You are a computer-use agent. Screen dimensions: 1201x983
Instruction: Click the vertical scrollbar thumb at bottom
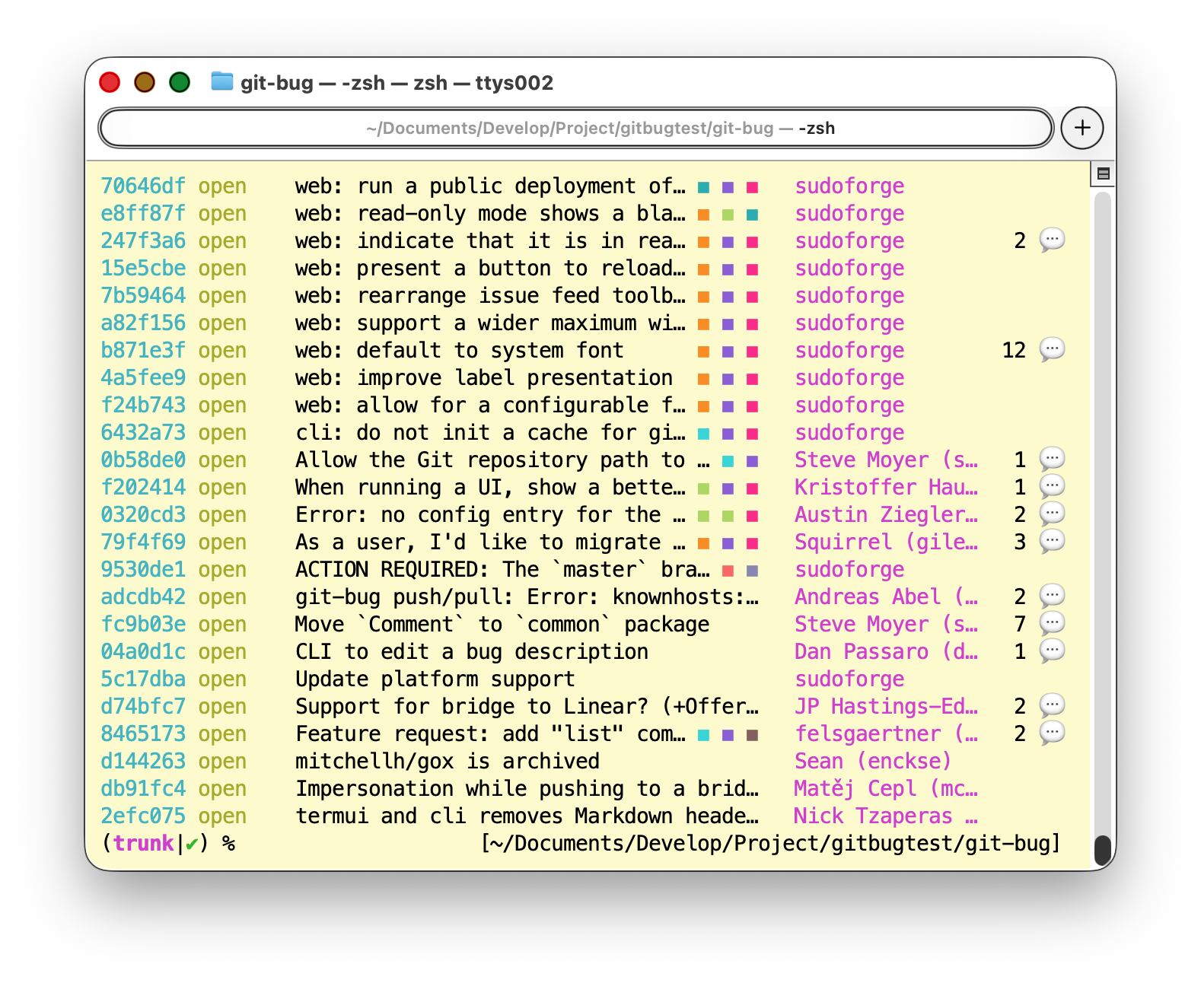coord(1102,850)
